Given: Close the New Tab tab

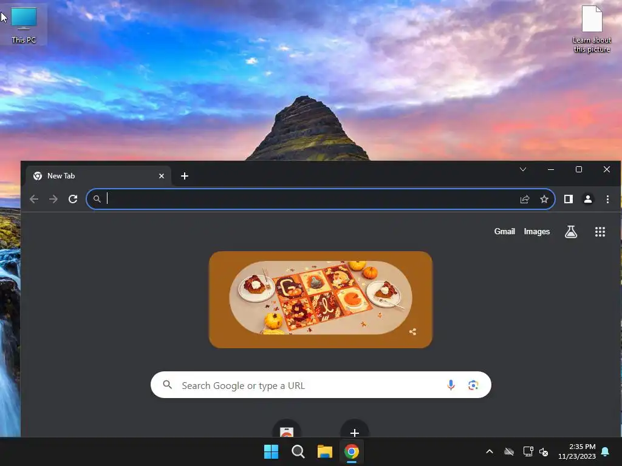Looking at the screenshot, I should (162, 176).
